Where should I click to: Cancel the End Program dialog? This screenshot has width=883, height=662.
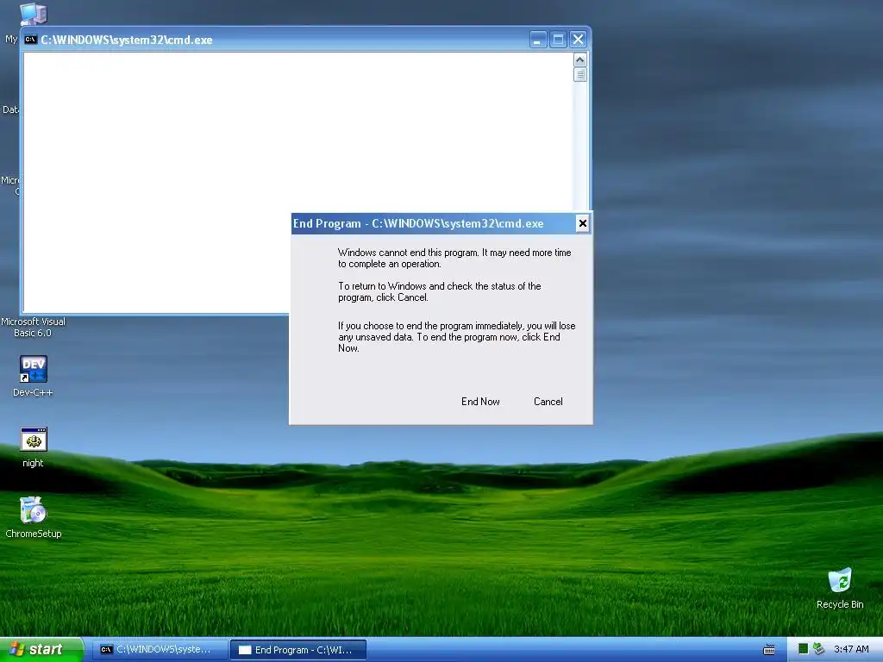(x=548, y=402)
